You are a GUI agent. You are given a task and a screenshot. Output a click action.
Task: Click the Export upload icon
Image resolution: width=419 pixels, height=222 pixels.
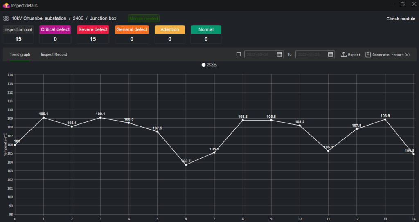344,54
